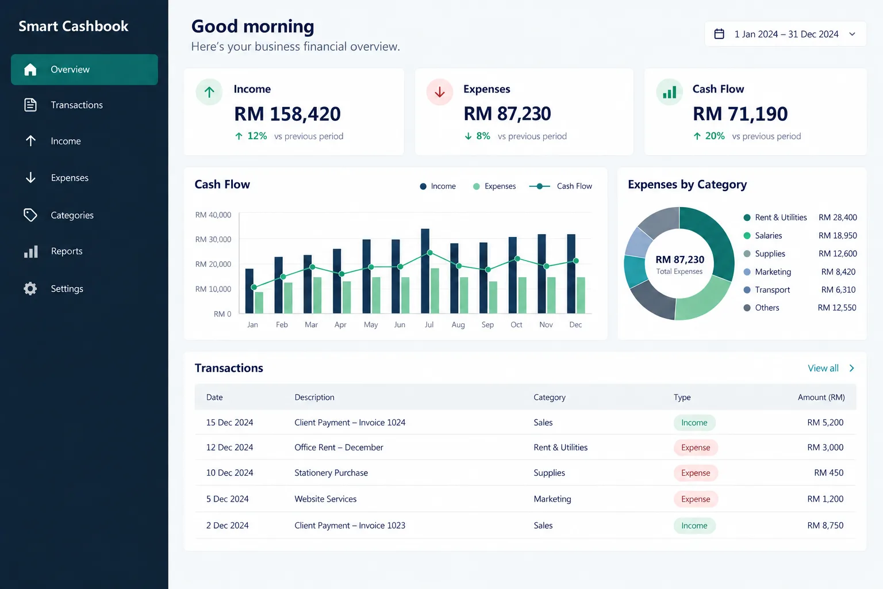
Task: Click the Income up-arrow icon in sidebar
Action: (31, 141)
